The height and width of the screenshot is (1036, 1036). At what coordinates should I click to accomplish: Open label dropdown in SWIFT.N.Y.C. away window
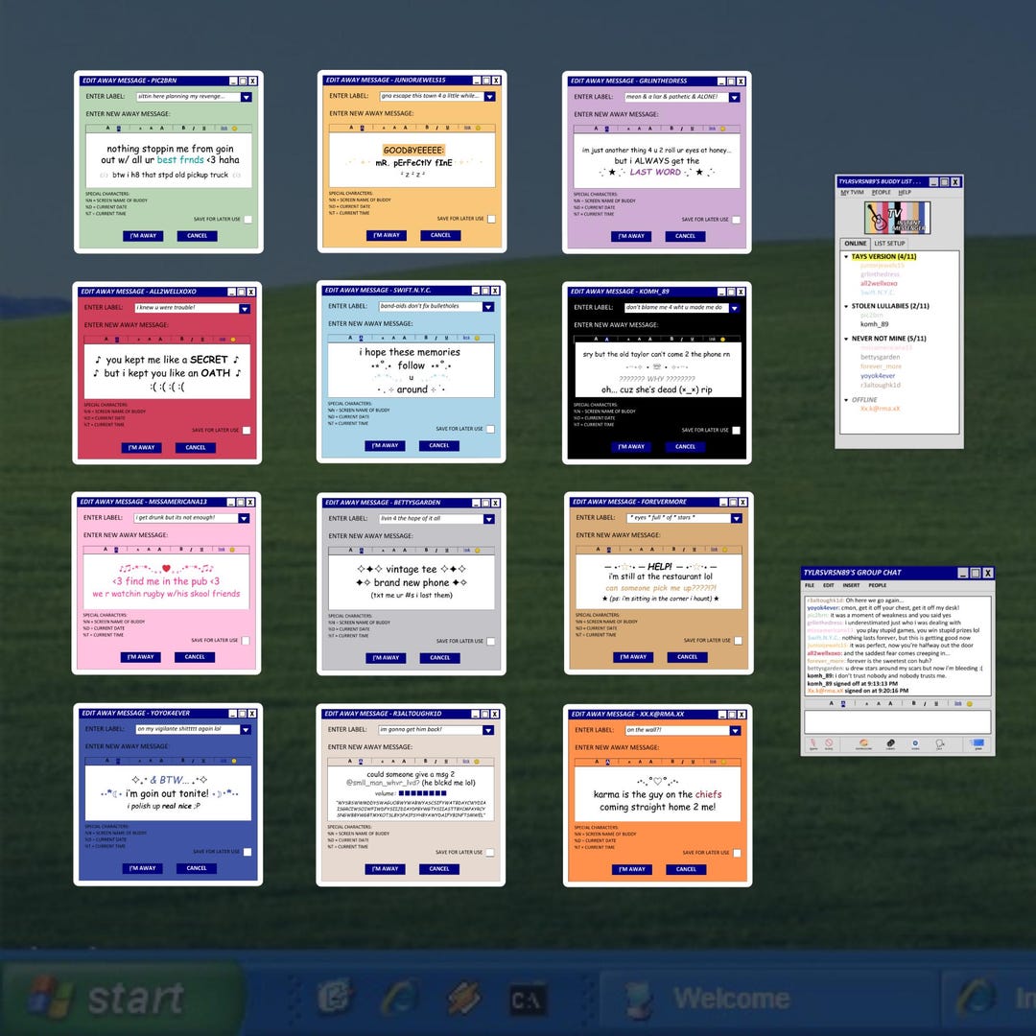pyautogui.click(x=488, y=307)
